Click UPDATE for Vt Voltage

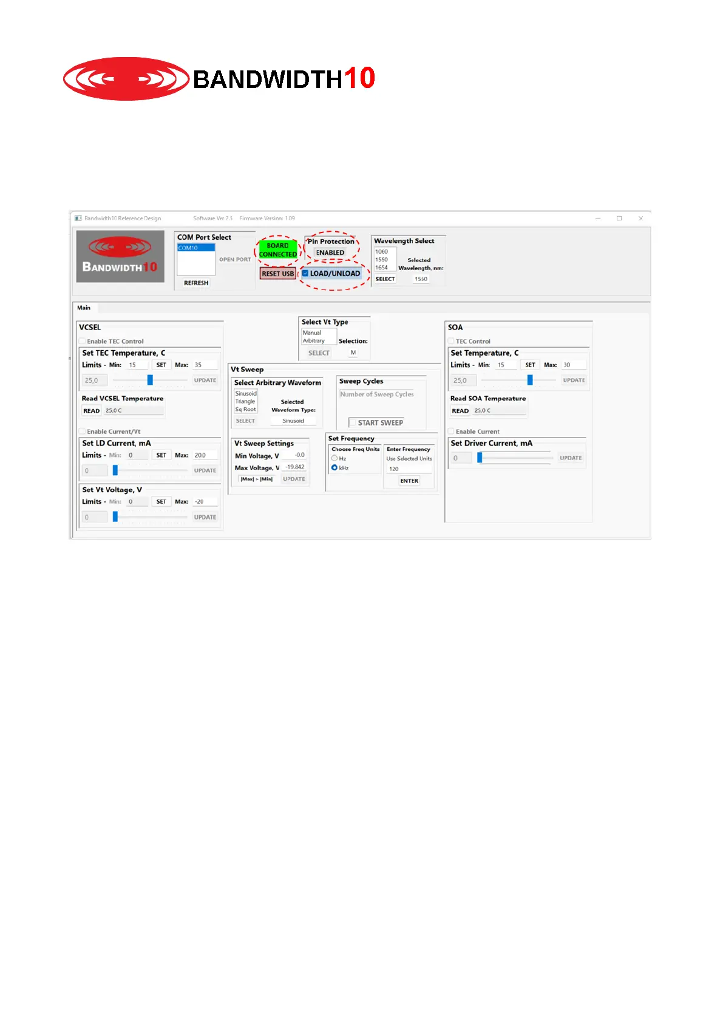205,517
